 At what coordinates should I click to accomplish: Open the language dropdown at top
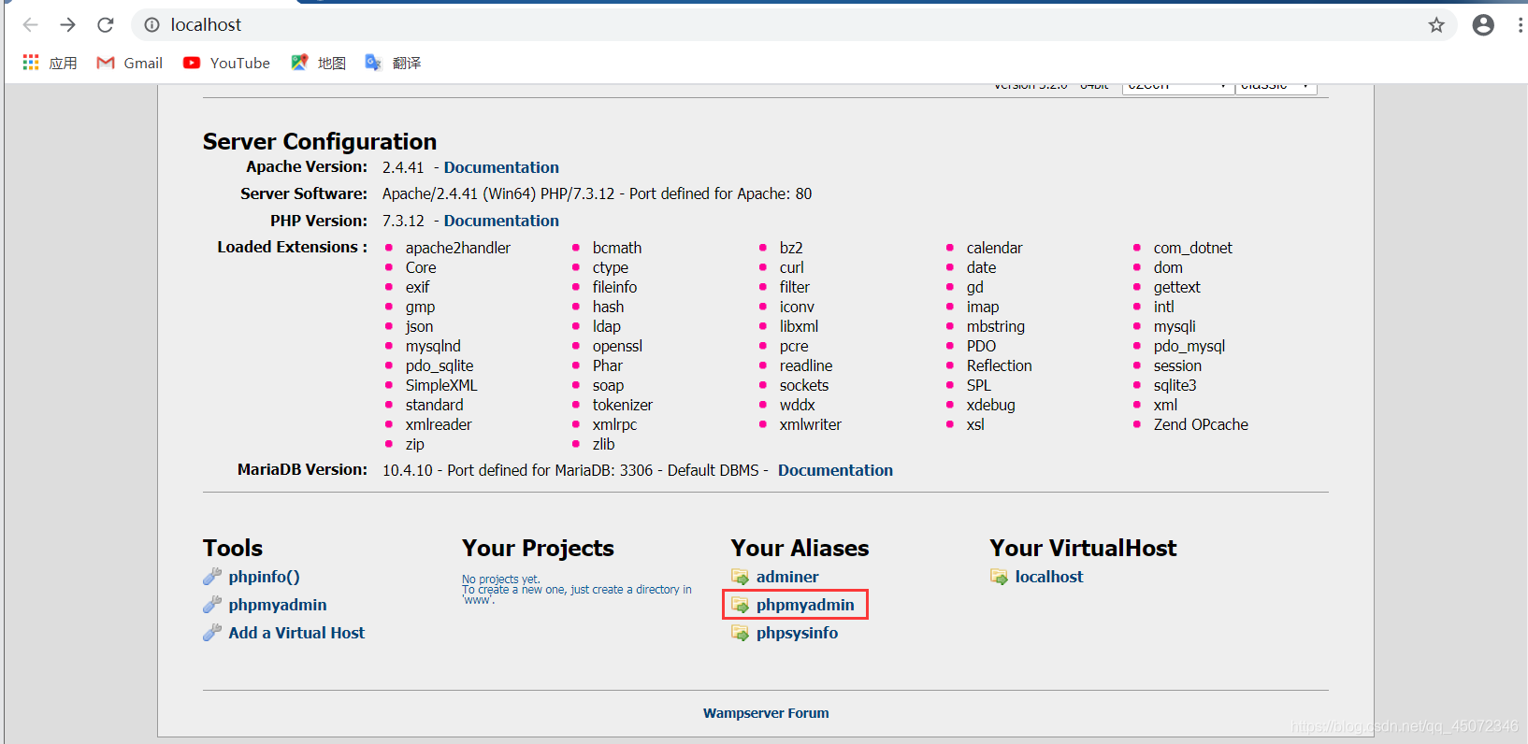1177,87
